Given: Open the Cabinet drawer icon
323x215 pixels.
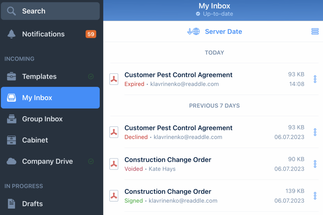Looking at the screenshot, I should point(12,140).
